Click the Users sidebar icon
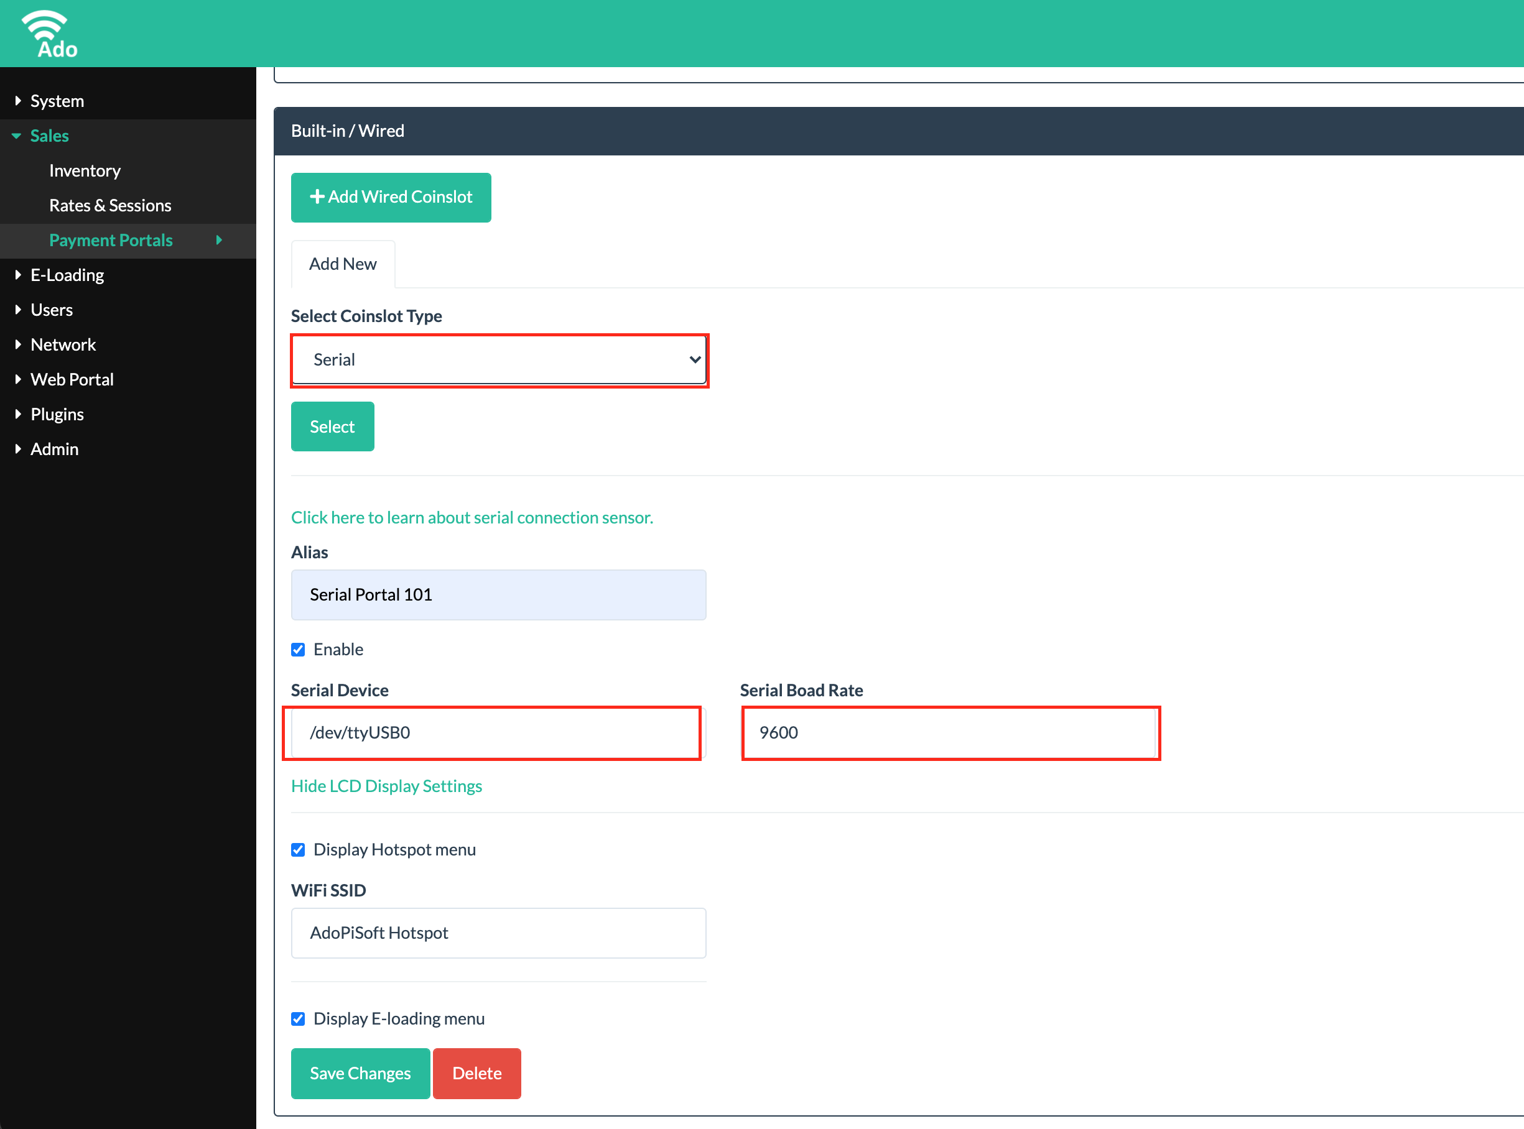The height and width of the screenshot is (1129, 1524). click(52, 310)
